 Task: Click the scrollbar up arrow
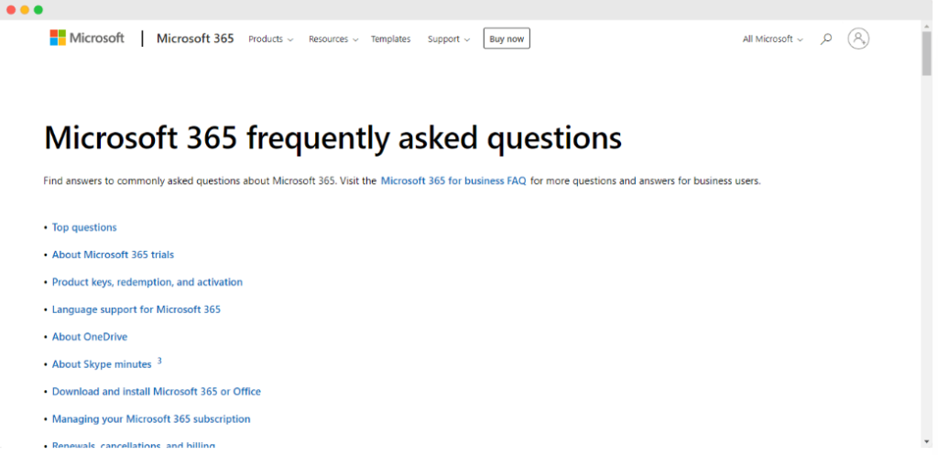tap(927, 25)
